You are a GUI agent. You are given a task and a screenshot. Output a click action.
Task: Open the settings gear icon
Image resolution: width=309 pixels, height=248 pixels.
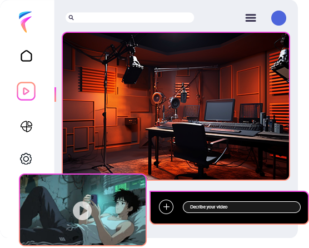26,158
